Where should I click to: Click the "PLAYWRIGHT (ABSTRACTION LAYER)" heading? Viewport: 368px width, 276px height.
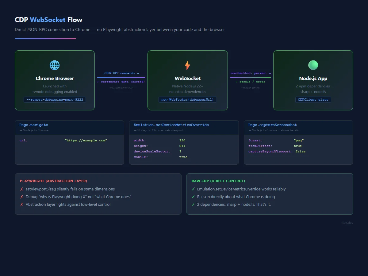click(x=53, y=181)
